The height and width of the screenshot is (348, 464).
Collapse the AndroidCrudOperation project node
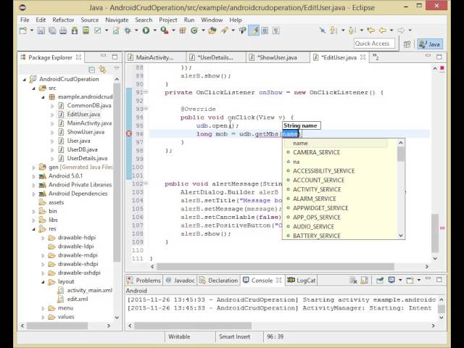tap(25, 79)
